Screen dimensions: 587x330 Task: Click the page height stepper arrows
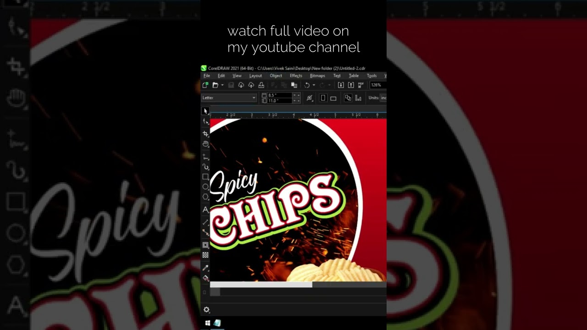[297, 100]
